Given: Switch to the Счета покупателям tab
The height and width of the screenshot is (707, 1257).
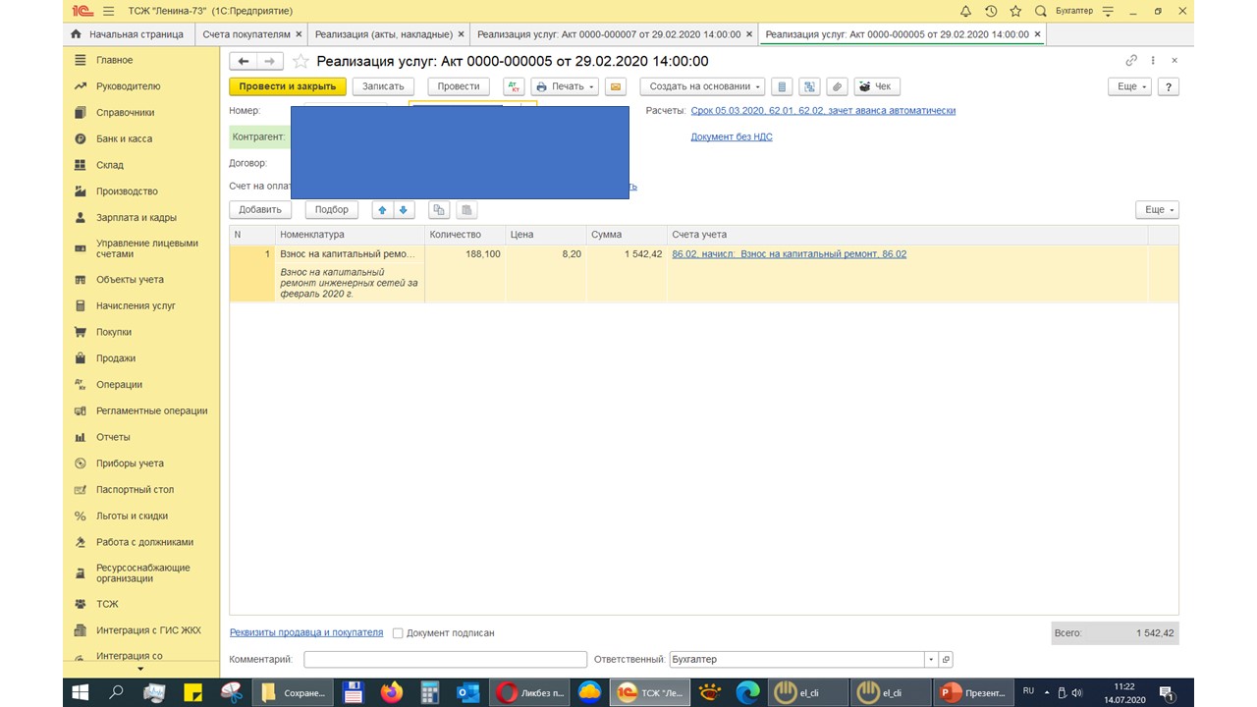Looking at the screenshot, I should click(246, 34).
